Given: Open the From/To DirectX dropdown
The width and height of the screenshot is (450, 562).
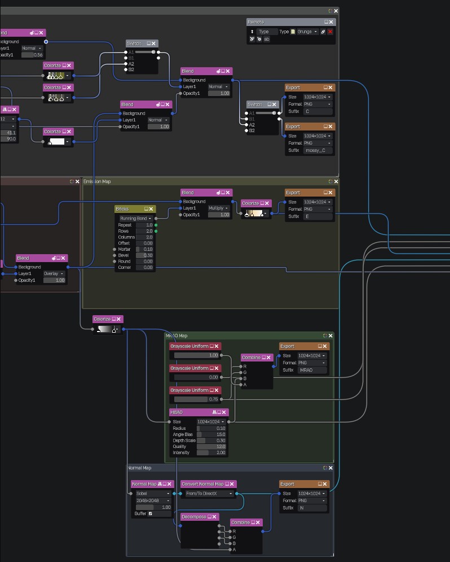Looking at the screenshot, I should pyautogui.click(x=209, y=494).
